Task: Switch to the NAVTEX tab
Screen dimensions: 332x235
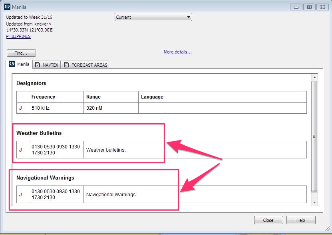Action: pyautogui.click(x=47, y=65)
